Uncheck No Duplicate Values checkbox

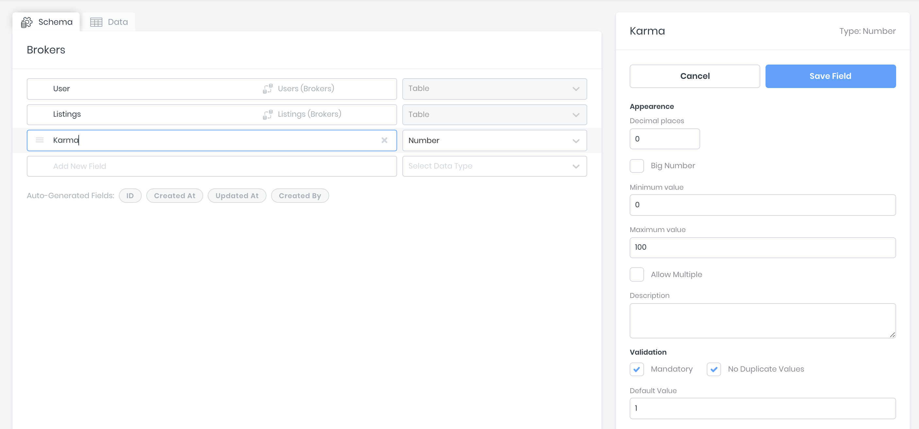714,369
